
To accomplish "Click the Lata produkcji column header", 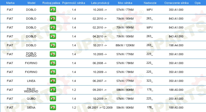I will point(100,3).
